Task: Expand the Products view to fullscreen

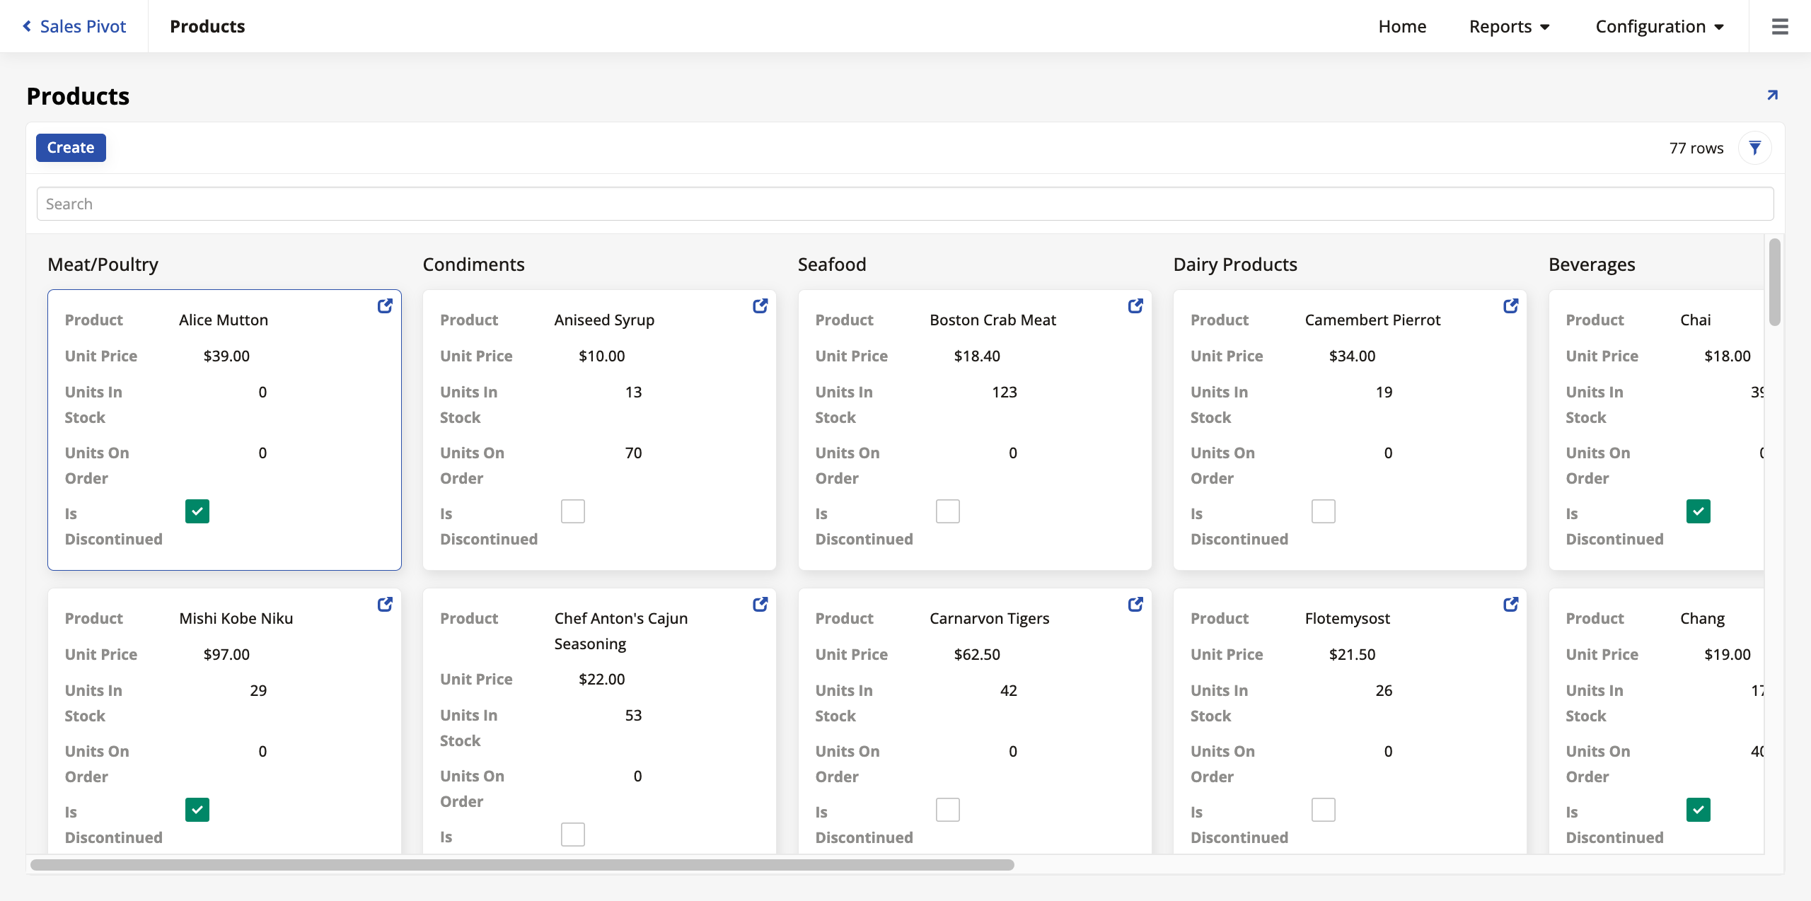Action: (x=1772, y=94)
